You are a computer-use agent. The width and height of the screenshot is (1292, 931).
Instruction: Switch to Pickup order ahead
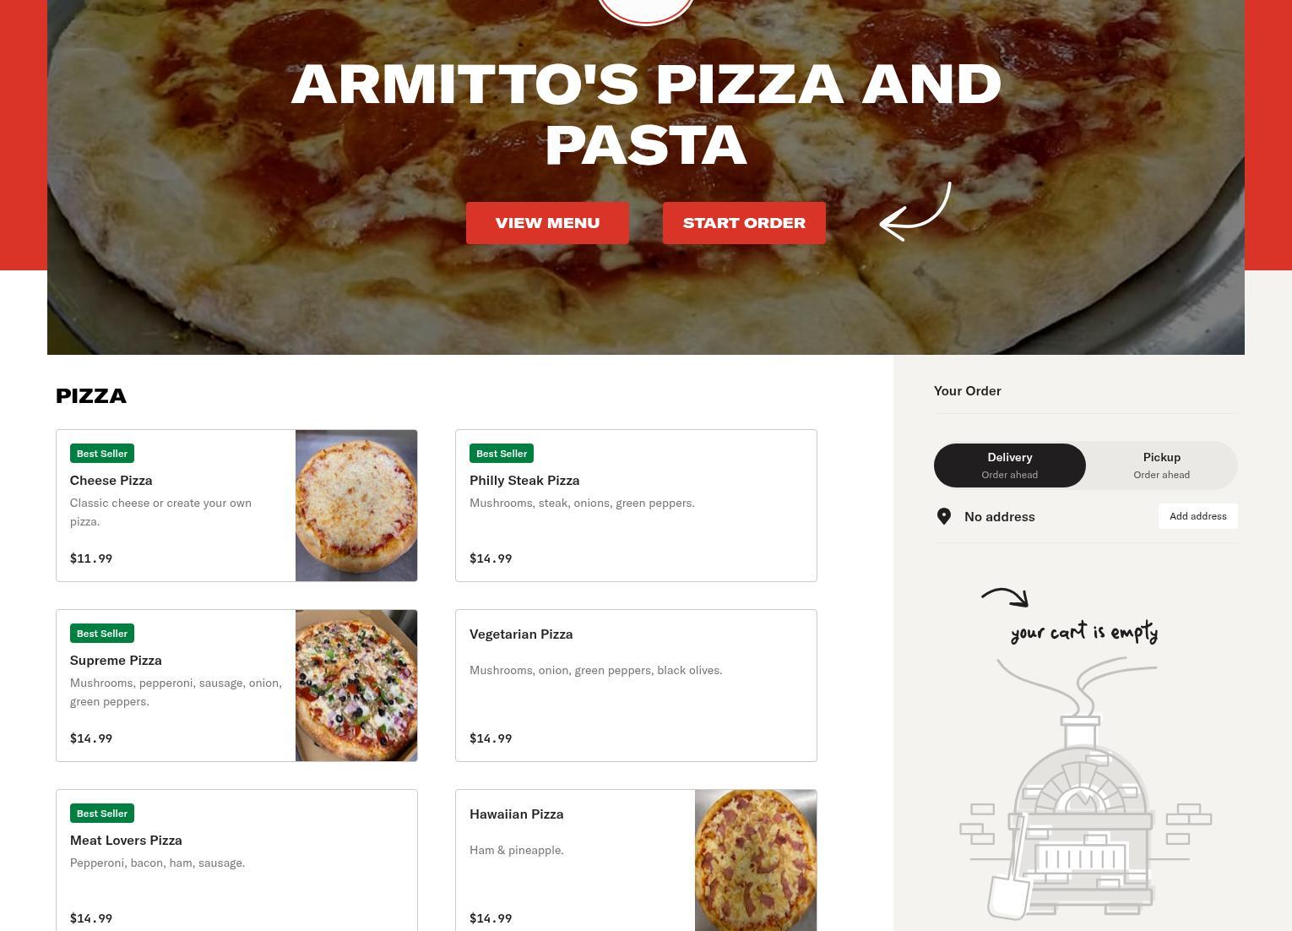(1162, 465)
